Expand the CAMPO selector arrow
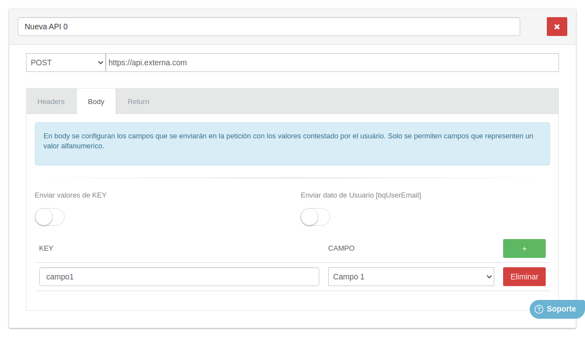This screenshot has height=337, width=585. [486, 276]
